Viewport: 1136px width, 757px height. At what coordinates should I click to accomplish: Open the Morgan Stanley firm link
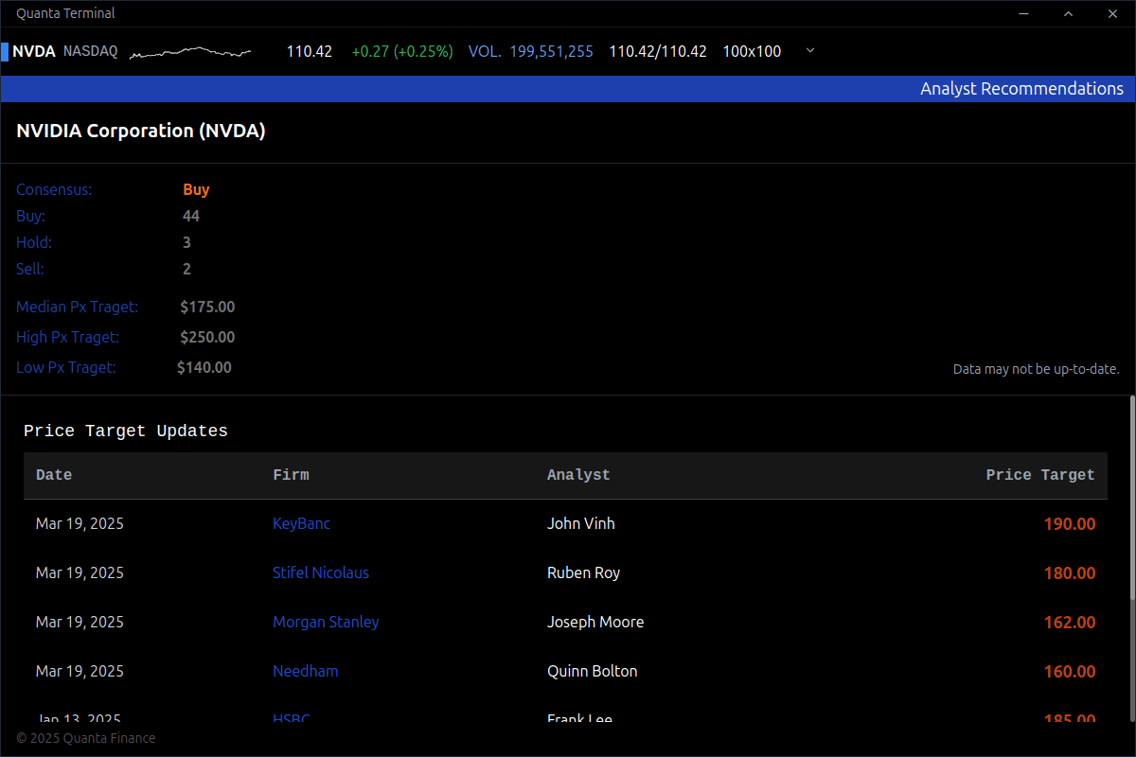[326, 622]
